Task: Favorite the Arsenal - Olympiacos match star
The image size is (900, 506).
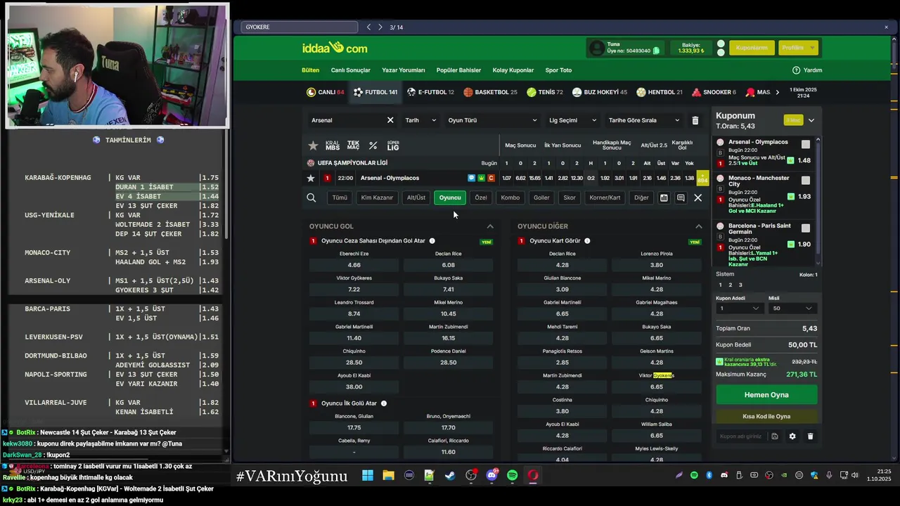Action: click(x=311, y=178)
